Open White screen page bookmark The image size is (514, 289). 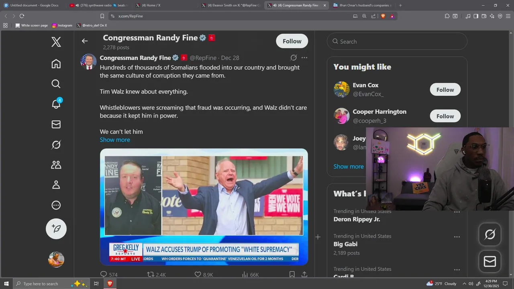(31, 25)
